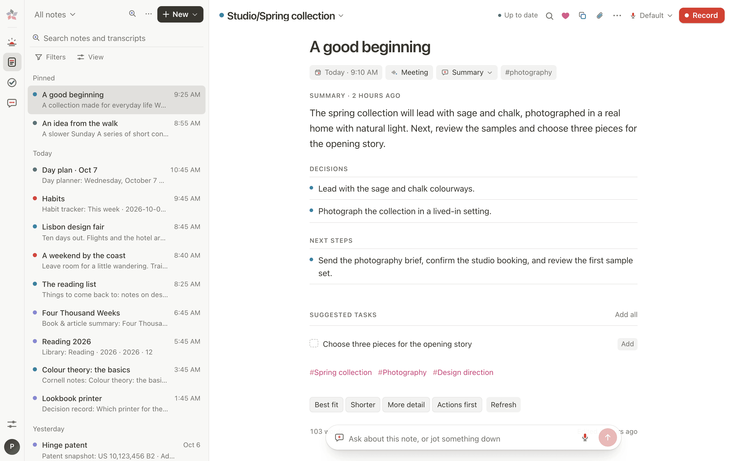738x461 pixels.
Task: Open the Default microphone dropdown
Action: [651, 16]
